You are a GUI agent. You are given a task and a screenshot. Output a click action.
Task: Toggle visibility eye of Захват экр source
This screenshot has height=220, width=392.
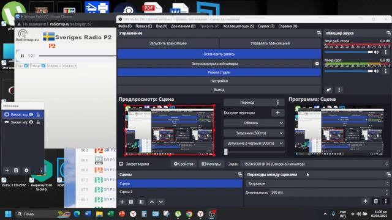pyautogui.click(x=31, y=114)
